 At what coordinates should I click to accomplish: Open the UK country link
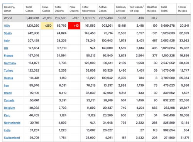(x=6, y=48)
